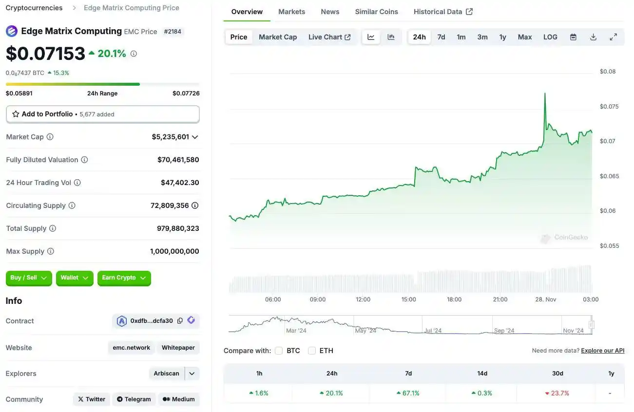634x412 pixels.
Task: Toggle LOG scale on chart
Action: click(550, 37)
